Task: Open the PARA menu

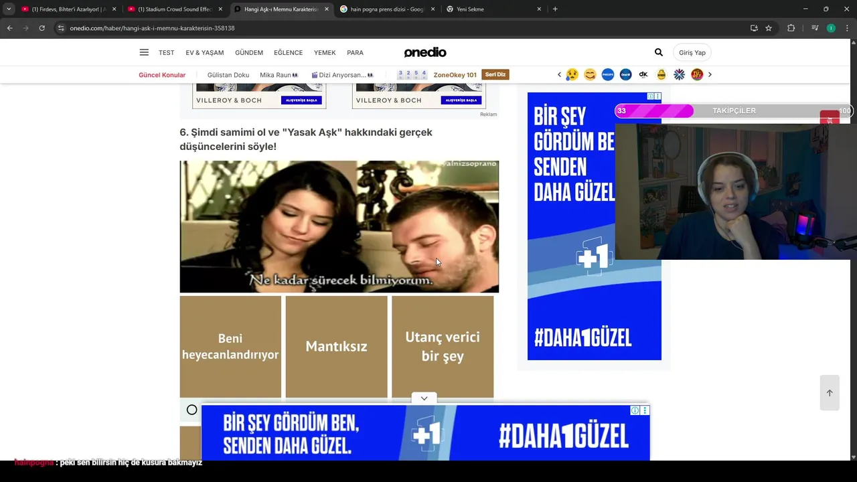Action: [355, 52]
